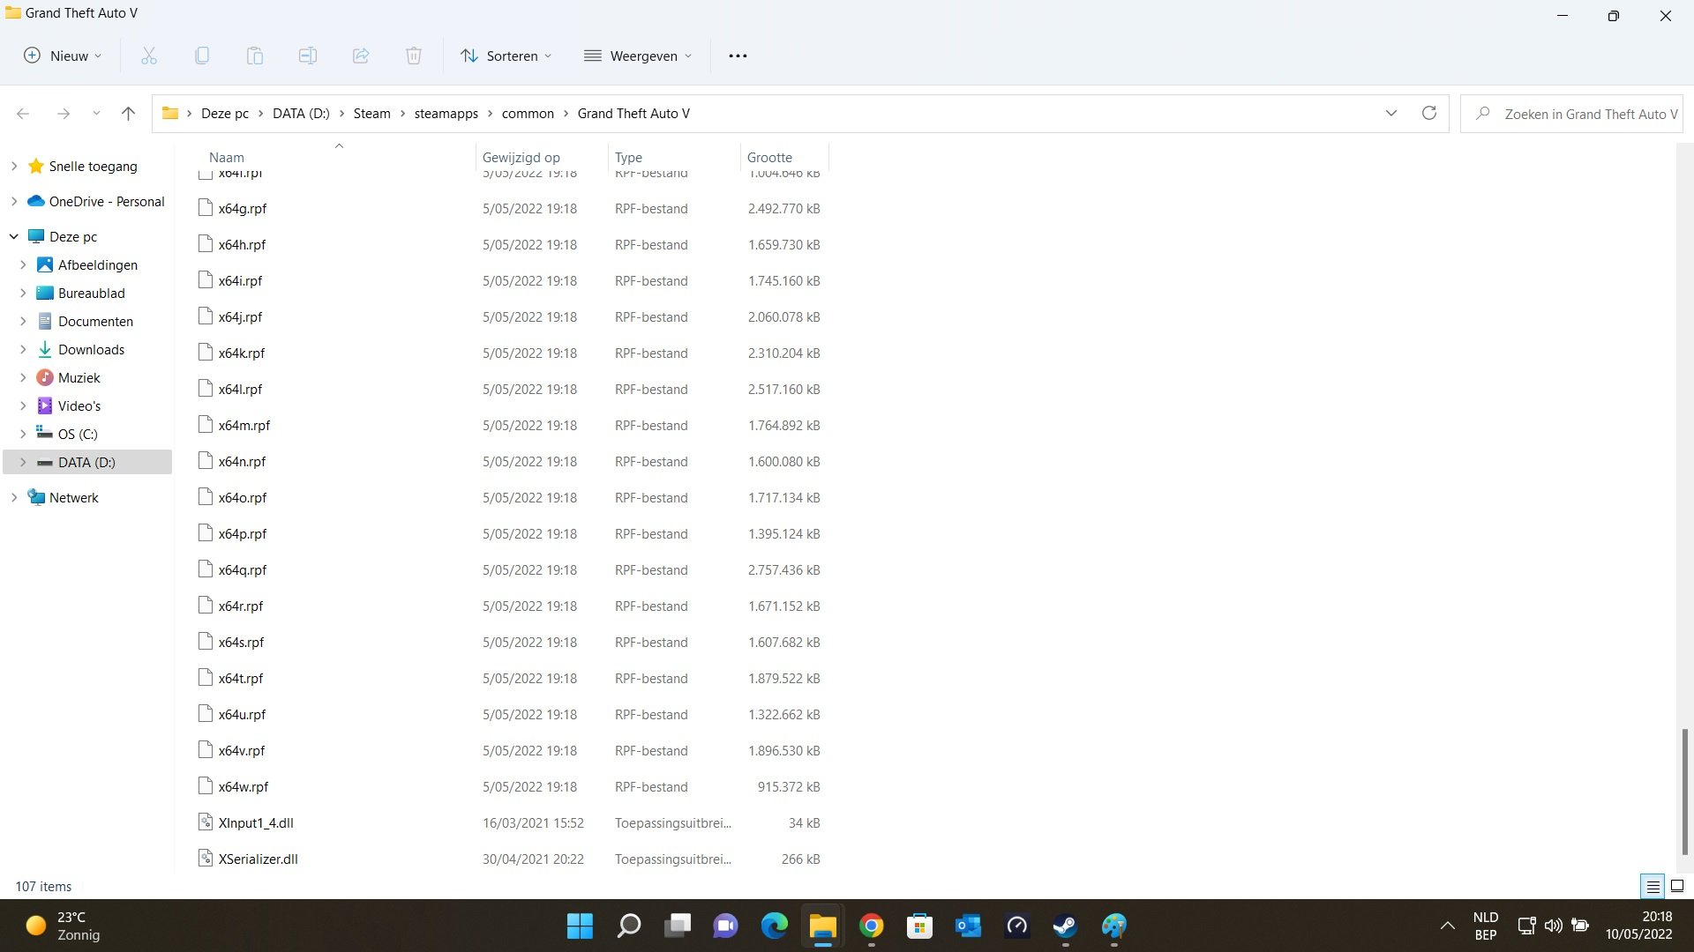Click the Copy icon in toolbar
The height and width of the screenshot is (952, 1694).
[202, 56]
